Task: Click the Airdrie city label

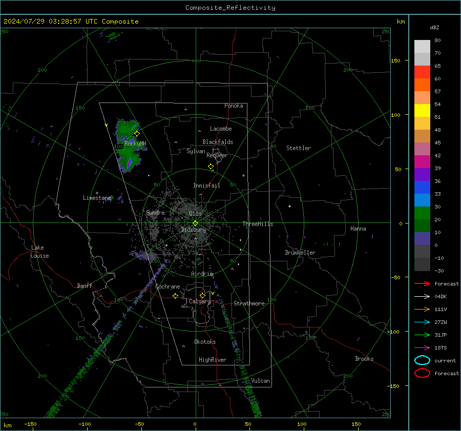Action: click(x=202, y=274)
